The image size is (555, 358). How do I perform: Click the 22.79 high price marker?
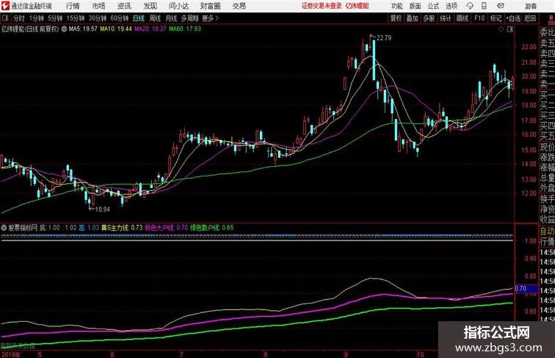384,38
